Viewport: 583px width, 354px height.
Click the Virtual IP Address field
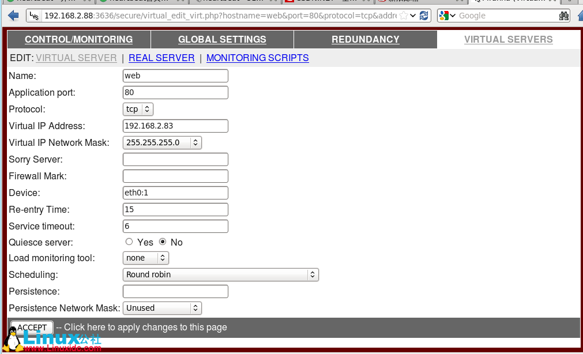click(x=175, y=126)
